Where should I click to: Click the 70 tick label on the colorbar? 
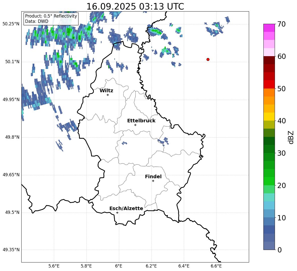tap(281, 24)
